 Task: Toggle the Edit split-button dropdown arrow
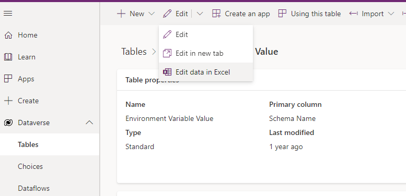[200, 14]
